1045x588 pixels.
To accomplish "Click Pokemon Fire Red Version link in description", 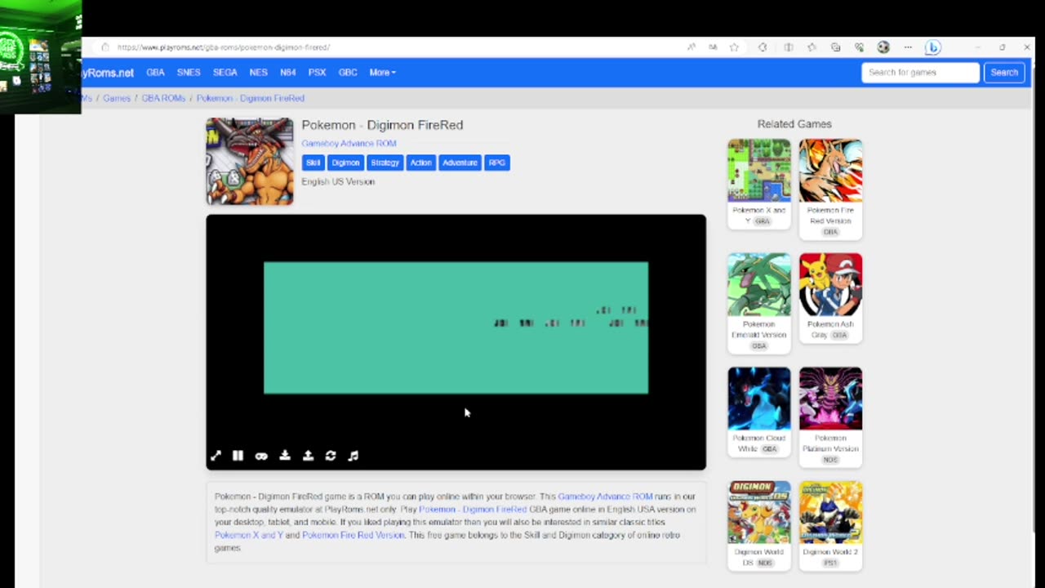I will [x=354, y=535].
